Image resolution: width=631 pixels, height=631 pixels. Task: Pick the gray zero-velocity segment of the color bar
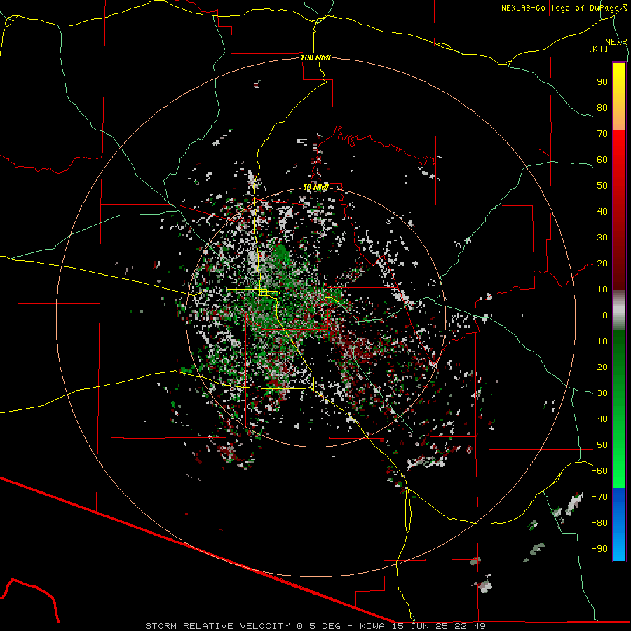tap(619, 311)
